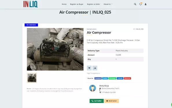Open Register as Seller page
172x108 pixels.
93,4
